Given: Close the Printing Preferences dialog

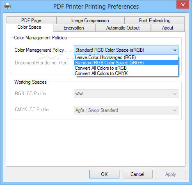Looking at the screenshot, I should click(x=183, y=5).
